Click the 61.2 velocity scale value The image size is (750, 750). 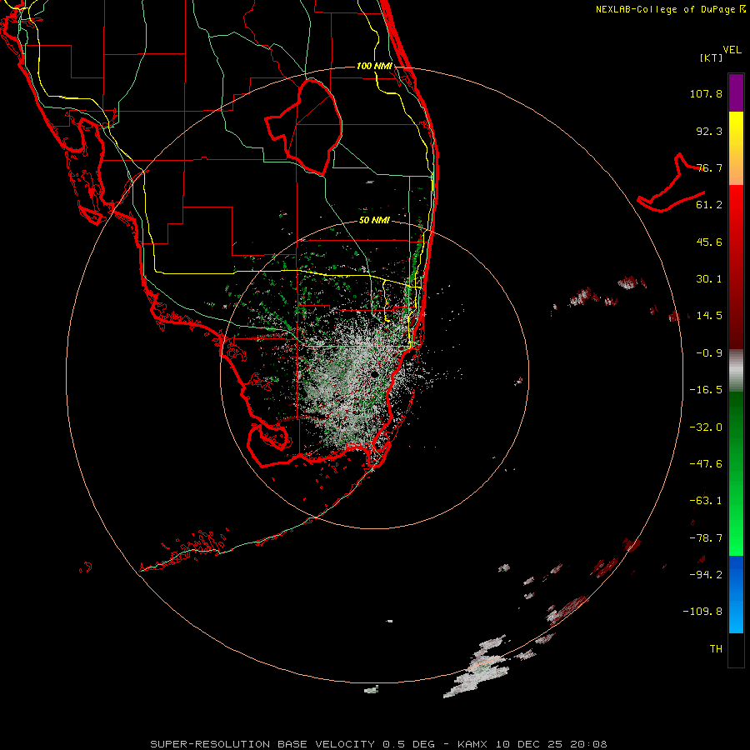(x=709, y=205)
